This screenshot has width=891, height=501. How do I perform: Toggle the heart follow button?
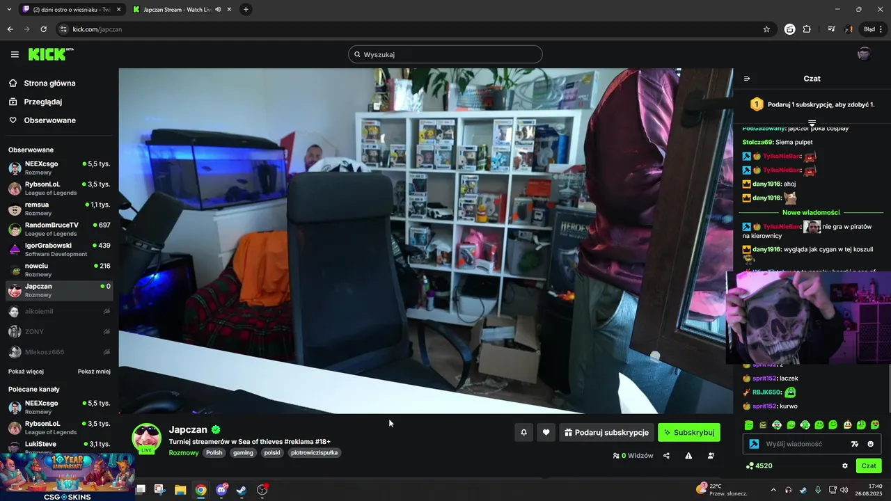point(546,432)
